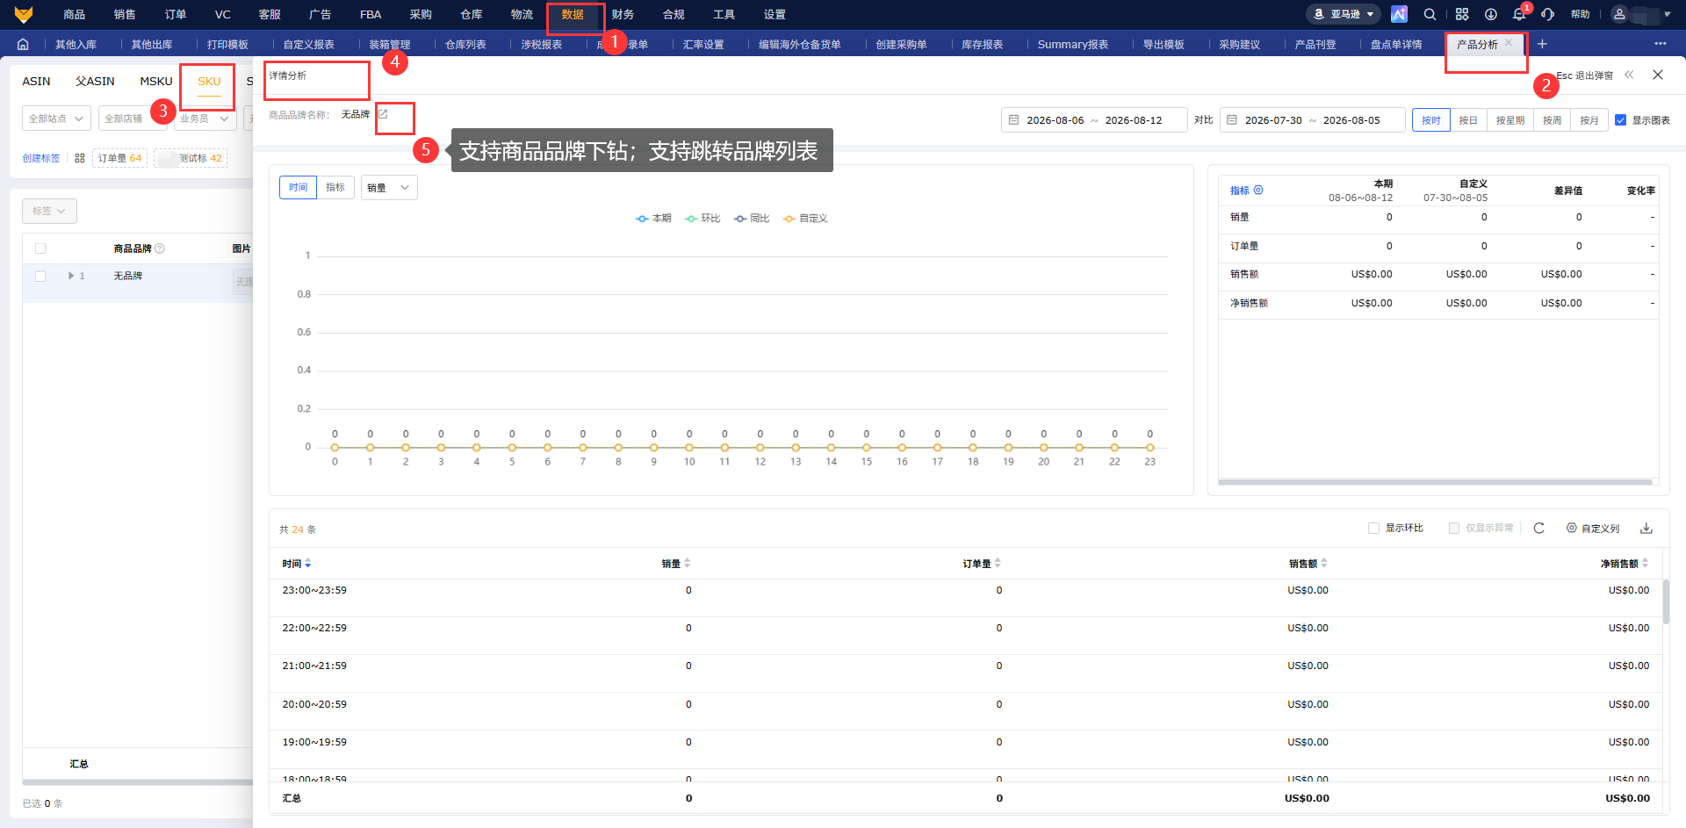This screenshot has height=828, width=1686.
Task: Open the download center icon
Action: point(1491,14)
